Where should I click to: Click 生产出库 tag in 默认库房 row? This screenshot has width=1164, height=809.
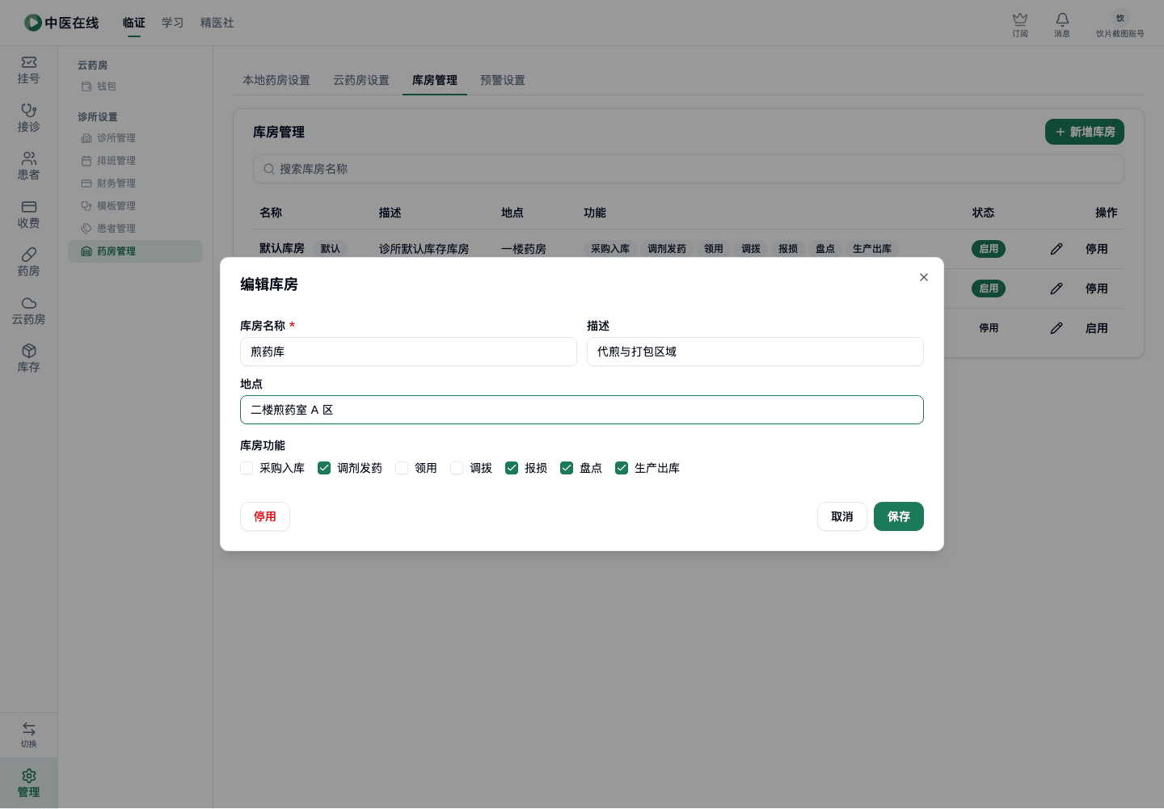pos(872,249)
